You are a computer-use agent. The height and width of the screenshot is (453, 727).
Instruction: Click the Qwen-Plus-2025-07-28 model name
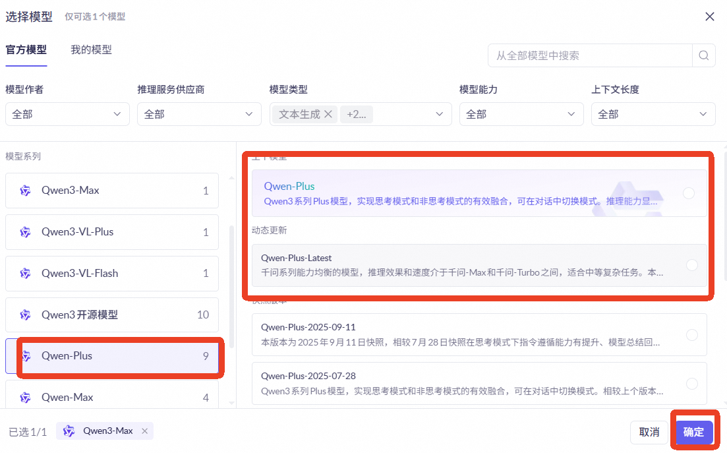[x=308, y=376]
